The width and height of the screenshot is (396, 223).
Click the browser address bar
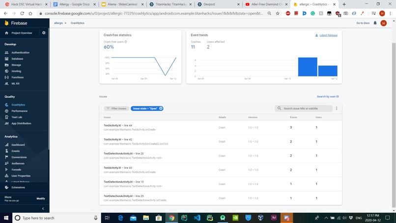[x=154, y=13]
